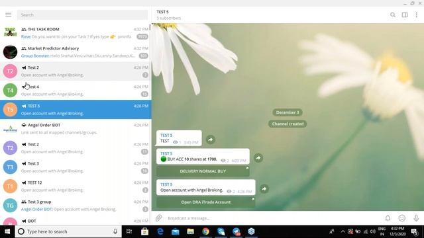Click the chat search field

82,15
